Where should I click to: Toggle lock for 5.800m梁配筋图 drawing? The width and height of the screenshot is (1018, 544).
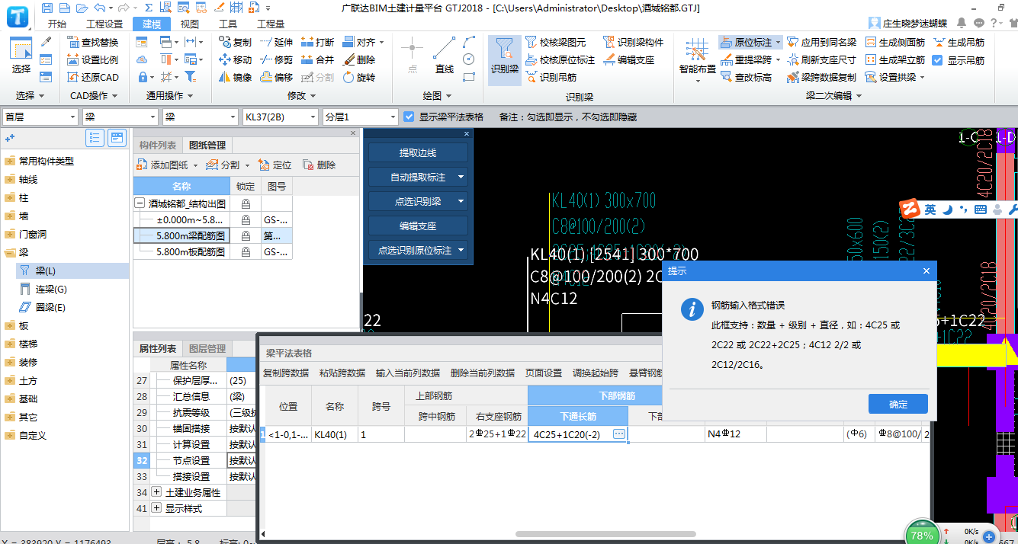click(x=246, y=236)
